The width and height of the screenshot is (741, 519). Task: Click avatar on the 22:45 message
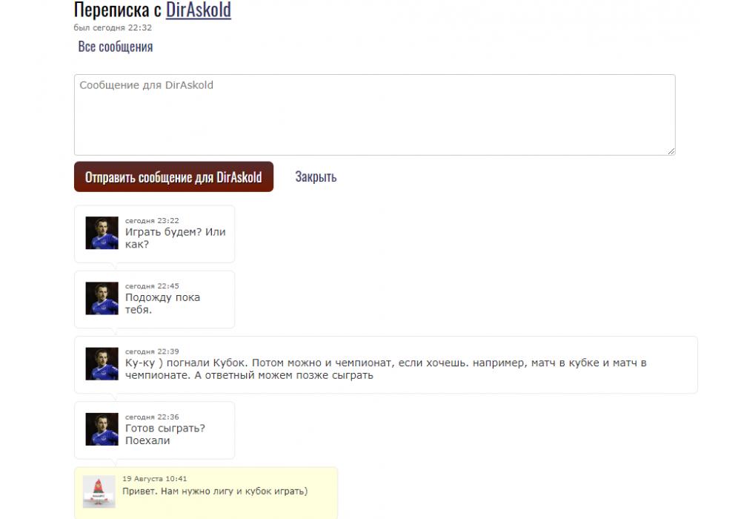[x=102, y=298]
